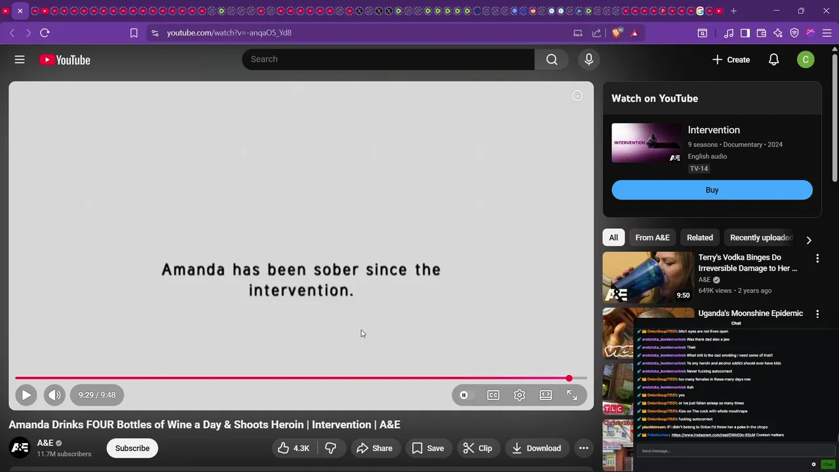
Task: Click the red scrubber handle
Action: point(569,378)
